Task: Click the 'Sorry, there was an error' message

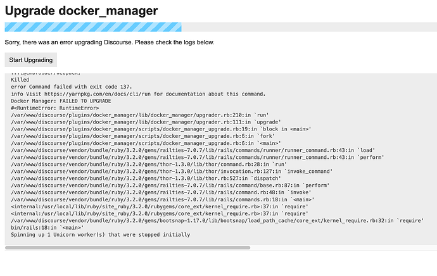Action: 110,42
